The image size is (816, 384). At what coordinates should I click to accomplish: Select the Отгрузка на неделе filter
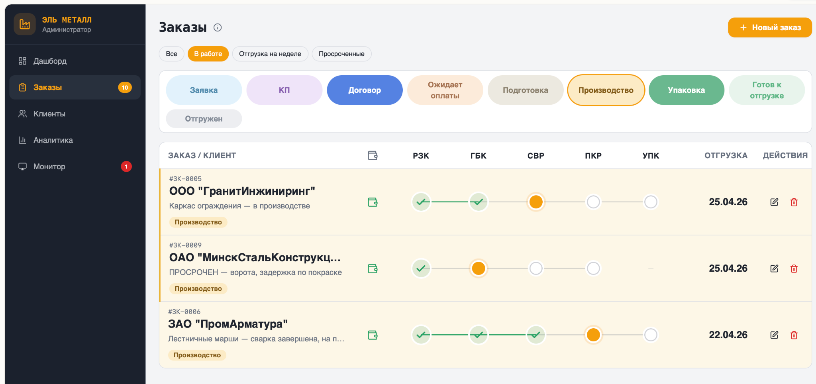[x=270, y=54]
